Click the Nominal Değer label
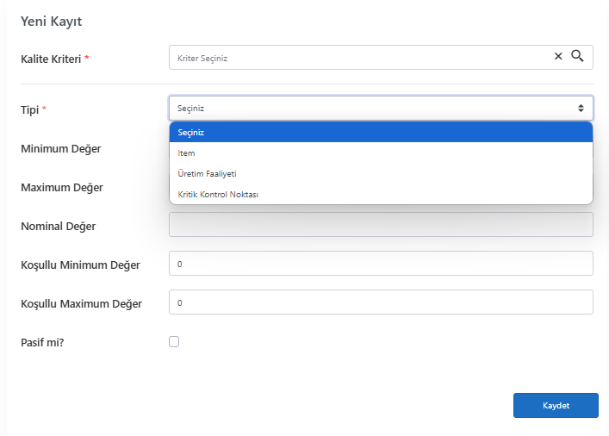The height and width of the screenshot is (436, 609). [59, 226]
